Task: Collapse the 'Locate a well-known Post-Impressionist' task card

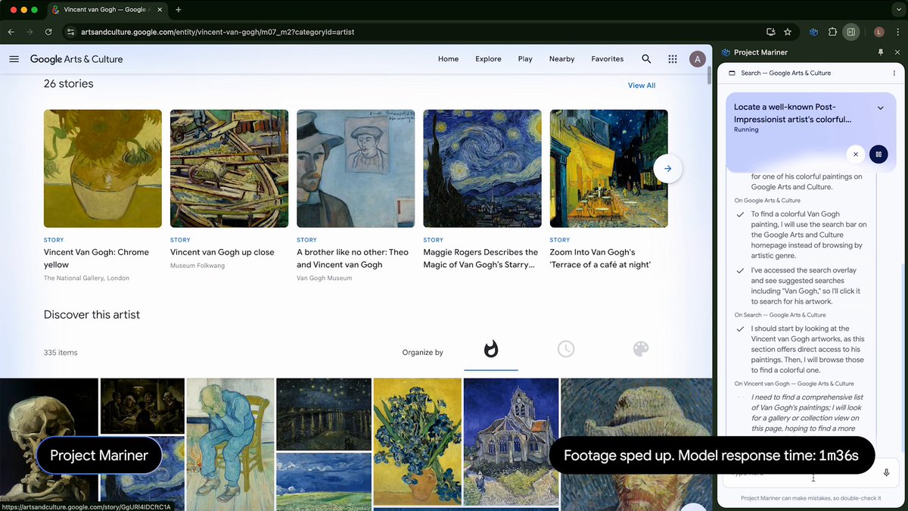Action: (880, 108)
